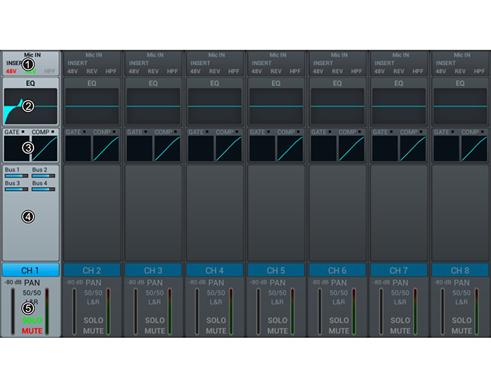Select the CH 2 channel label
Screen dimensions: 491x387
click(x=92, y=270)
